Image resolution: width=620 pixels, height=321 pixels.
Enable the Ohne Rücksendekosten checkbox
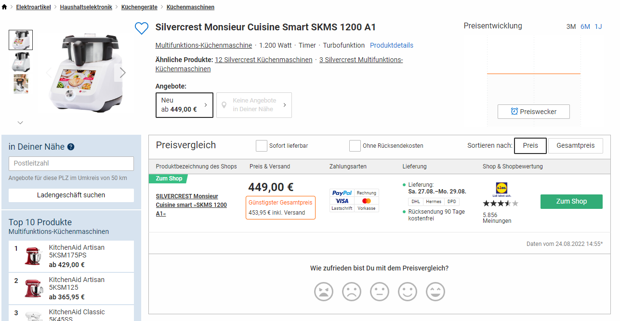tap(355, 146)
